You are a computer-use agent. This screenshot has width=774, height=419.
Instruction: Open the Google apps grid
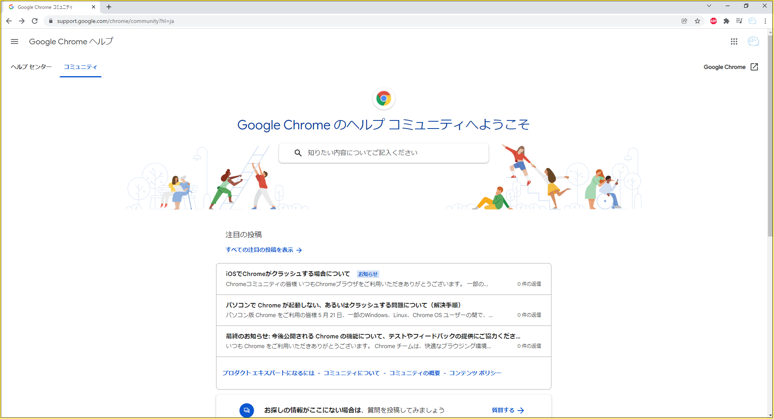click(x=734, y=41)
